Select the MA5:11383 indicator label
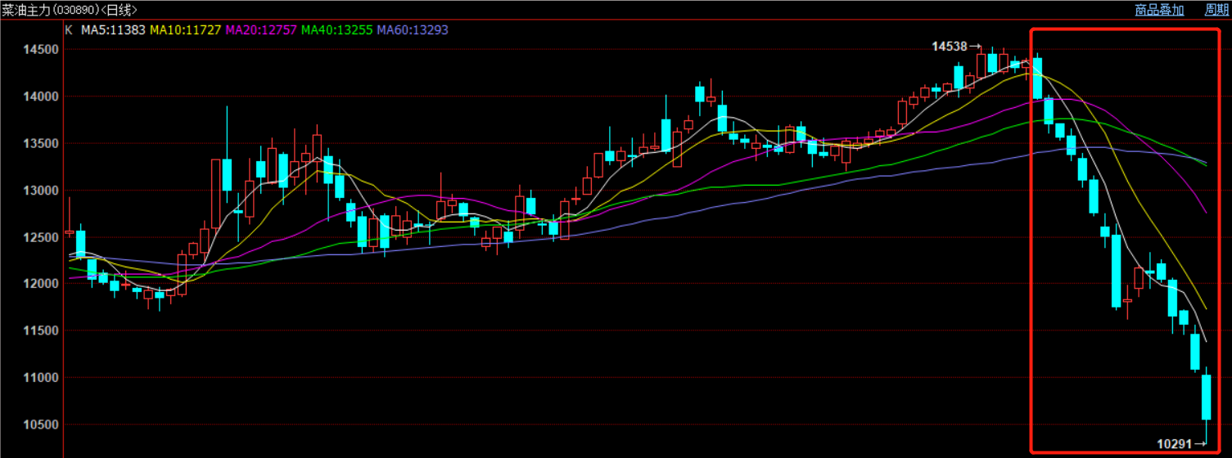This screenshot has width=1232, height=458. tap(111, 29)
